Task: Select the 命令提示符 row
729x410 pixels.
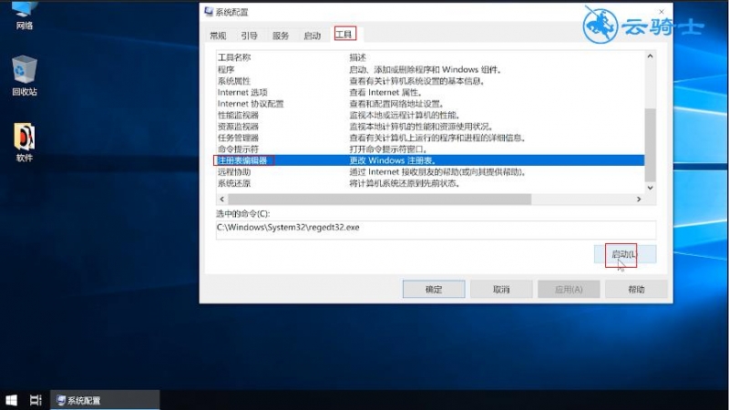Action: coord(430,149)
